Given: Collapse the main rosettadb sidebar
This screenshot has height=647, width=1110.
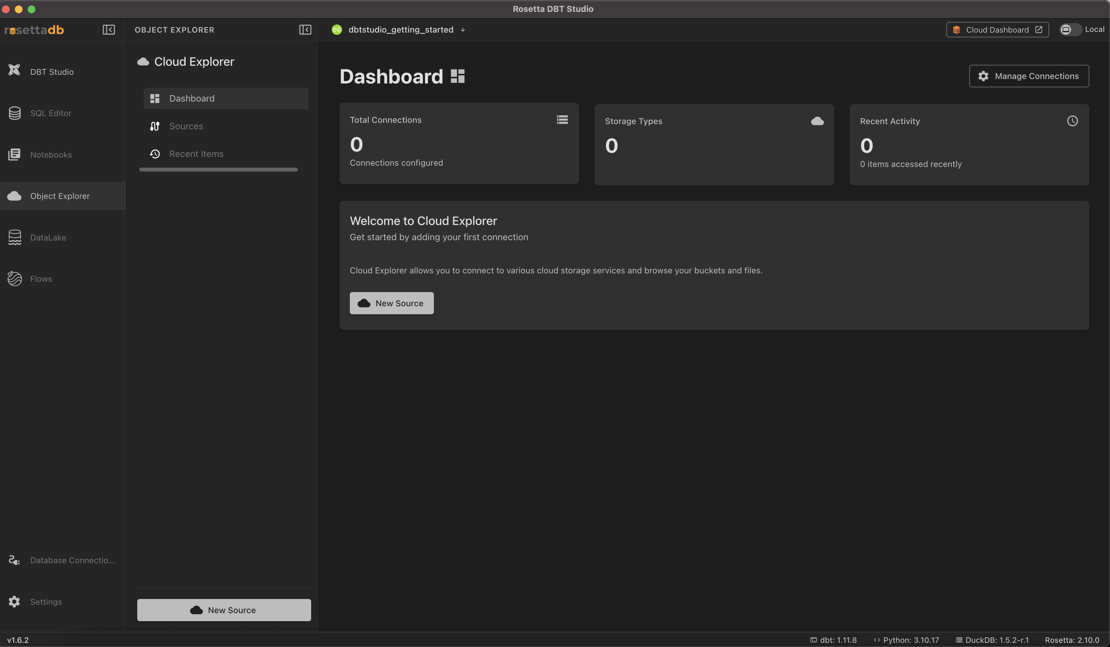Looking at the screenshot, I should tap(109, 30).
